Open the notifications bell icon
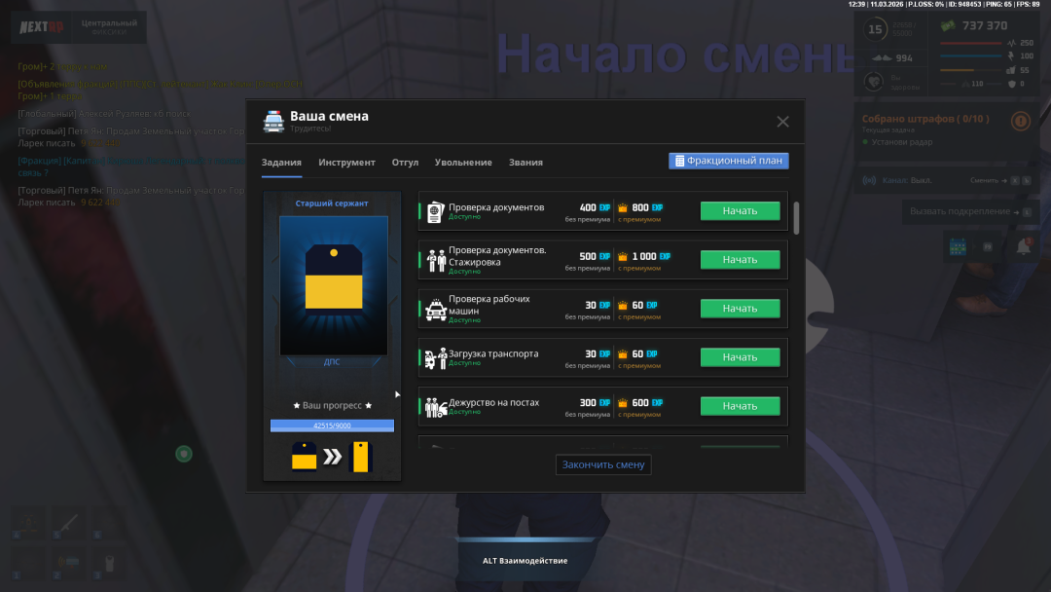 [1023, 247]
